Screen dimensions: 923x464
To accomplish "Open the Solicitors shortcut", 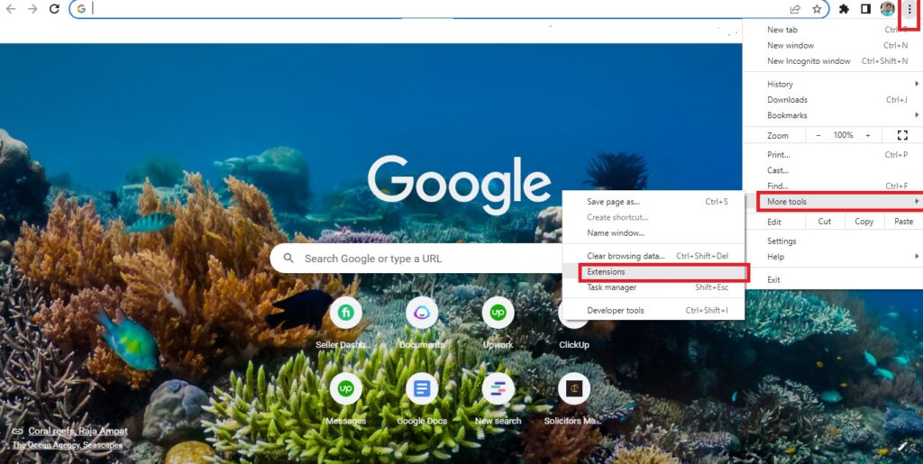I will (x=574, y=399).
